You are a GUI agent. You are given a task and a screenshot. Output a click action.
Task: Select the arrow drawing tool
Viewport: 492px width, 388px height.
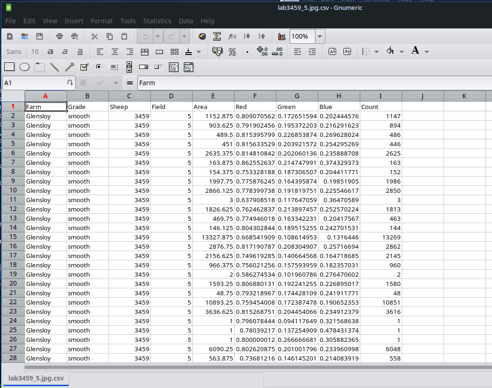tap(69, 67)
